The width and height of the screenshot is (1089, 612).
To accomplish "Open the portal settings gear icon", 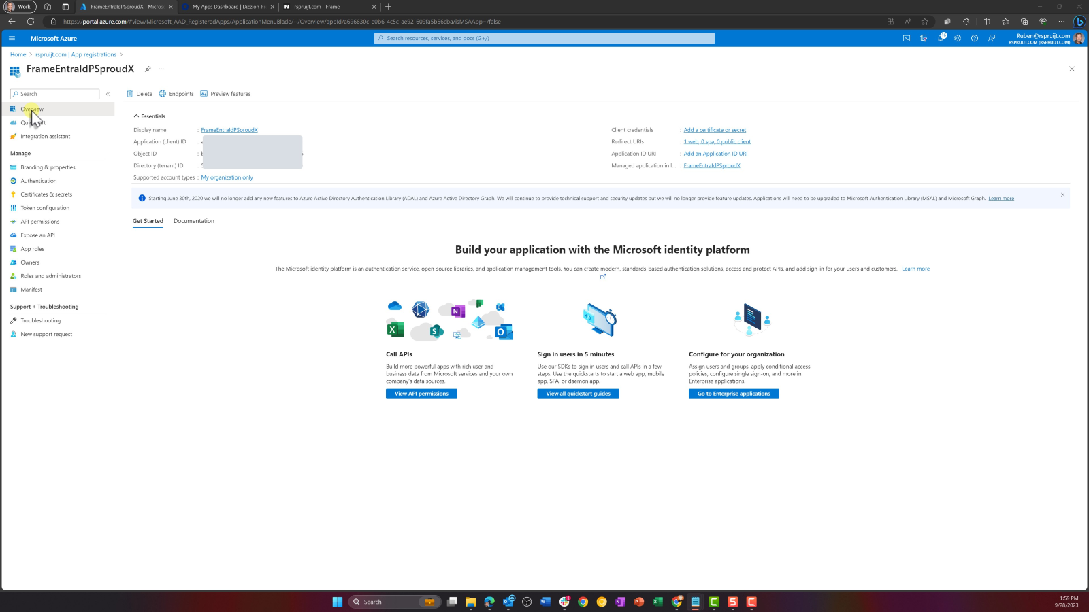I will (x=958, y=38).
